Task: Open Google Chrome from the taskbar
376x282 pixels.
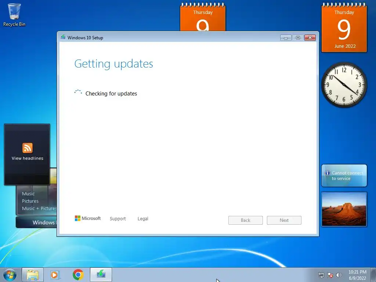Action: [x=78, y=275]
